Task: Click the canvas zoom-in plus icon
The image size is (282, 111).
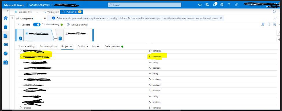Action: pyautogui.click(x=279, y=39)
